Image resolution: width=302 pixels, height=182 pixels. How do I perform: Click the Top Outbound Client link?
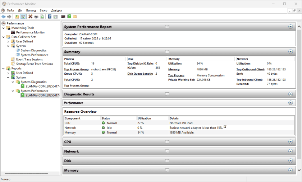click(250, 69)
